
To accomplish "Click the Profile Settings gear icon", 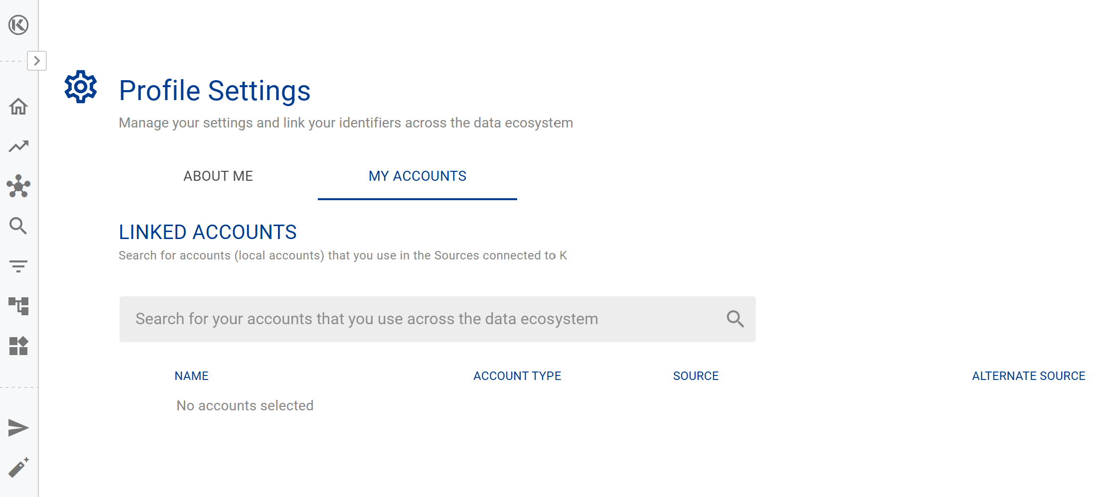I will (81, 87).
